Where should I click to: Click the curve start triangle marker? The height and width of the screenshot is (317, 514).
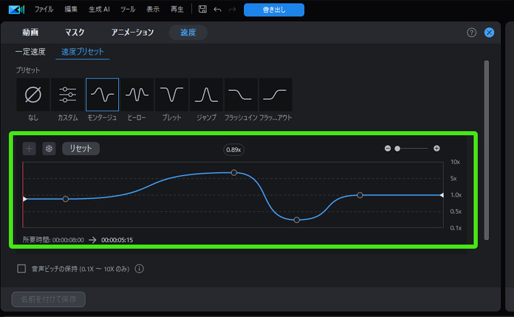[x=25, y=199]
